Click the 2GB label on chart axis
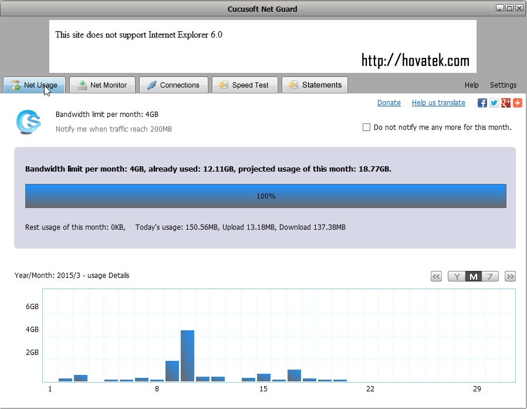527x409 pixels. [x=32, y=353]
